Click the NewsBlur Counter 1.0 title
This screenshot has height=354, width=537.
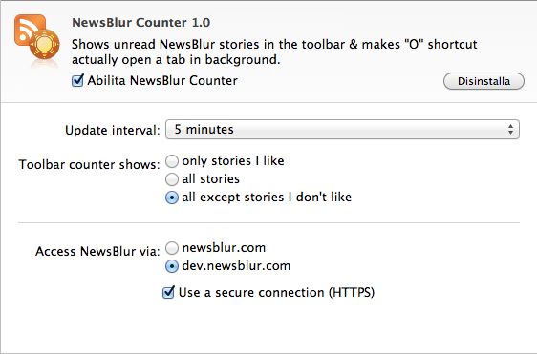tap(140, 23)
